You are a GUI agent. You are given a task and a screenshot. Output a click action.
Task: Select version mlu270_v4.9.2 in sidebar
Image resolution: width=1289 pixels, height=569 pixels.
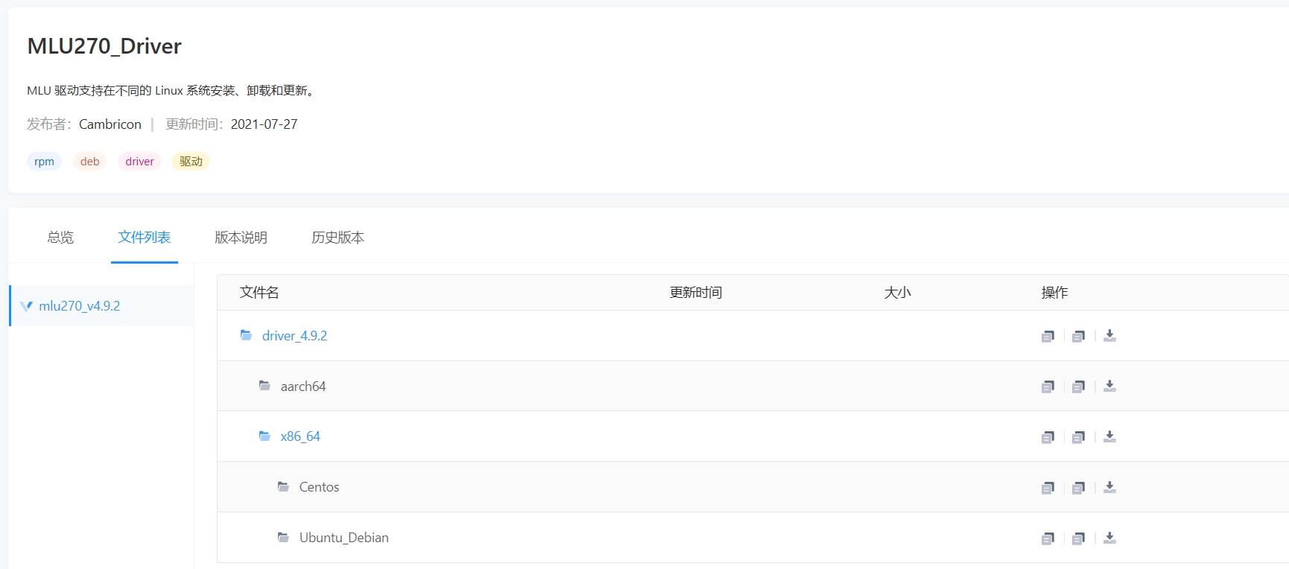click(x=102, y=305)
